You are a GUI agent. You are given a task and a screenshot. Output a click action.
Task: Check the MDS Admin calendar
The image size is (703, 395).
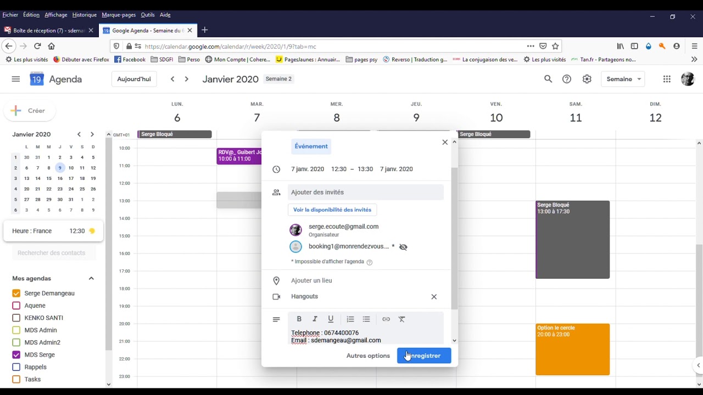[x=16, y=330]
